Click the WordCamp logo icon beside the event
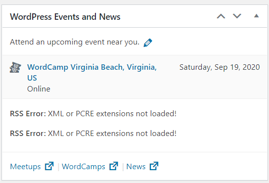The height and width of the screenshot is (183, 269). tap(15, 67)
